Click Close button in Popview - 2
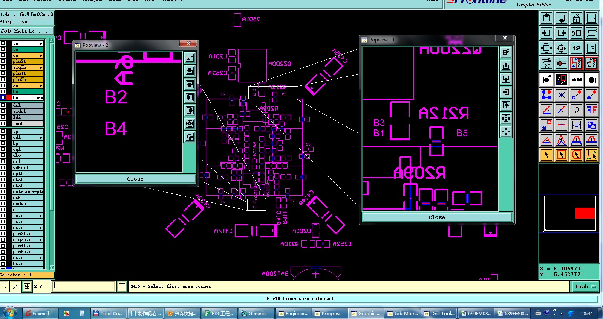This screenshot has height=319, width=603. coord(135,179)
